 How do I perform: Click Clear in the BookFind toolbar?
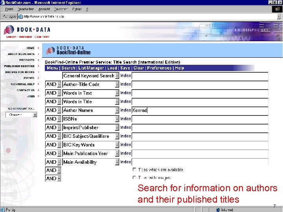pyautogui.click(x=139, y=68)
